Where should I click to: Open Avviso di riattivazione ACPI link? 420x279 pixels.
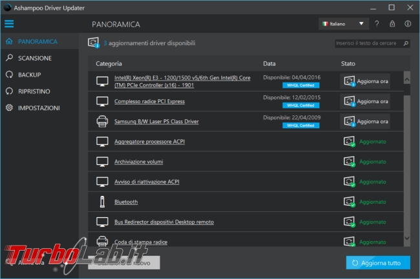147,182
